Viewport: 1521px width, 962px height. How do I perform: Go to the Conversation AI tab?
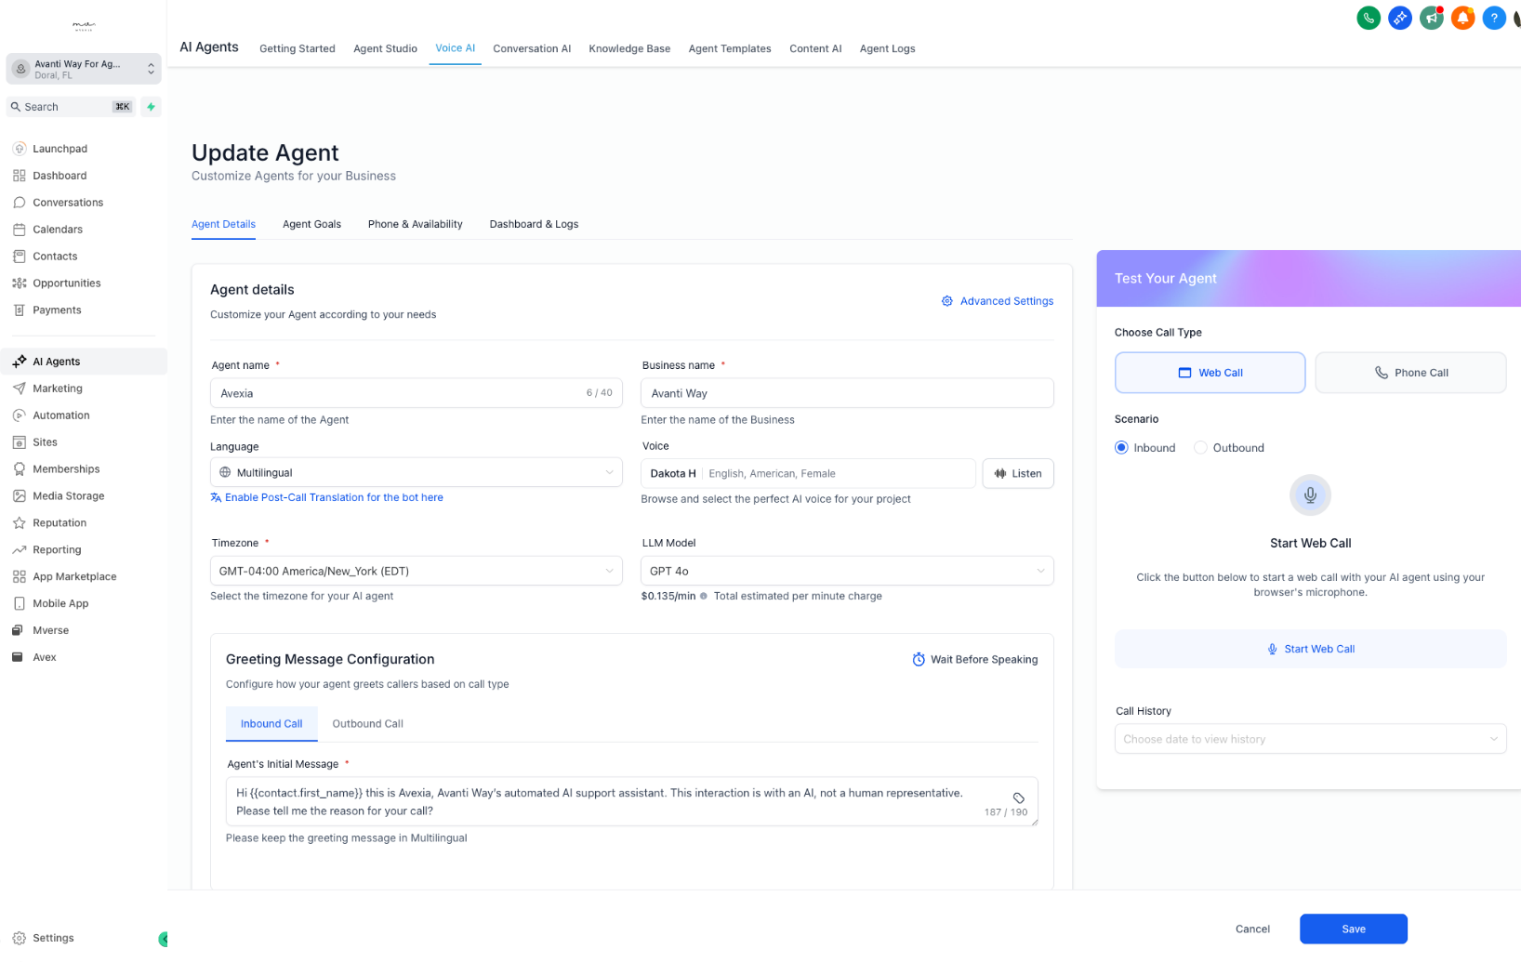coord(532,49)
